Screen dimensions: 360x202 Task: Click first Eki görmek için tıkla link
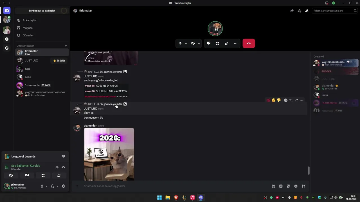pyautogui.click(x=111, y=72)
